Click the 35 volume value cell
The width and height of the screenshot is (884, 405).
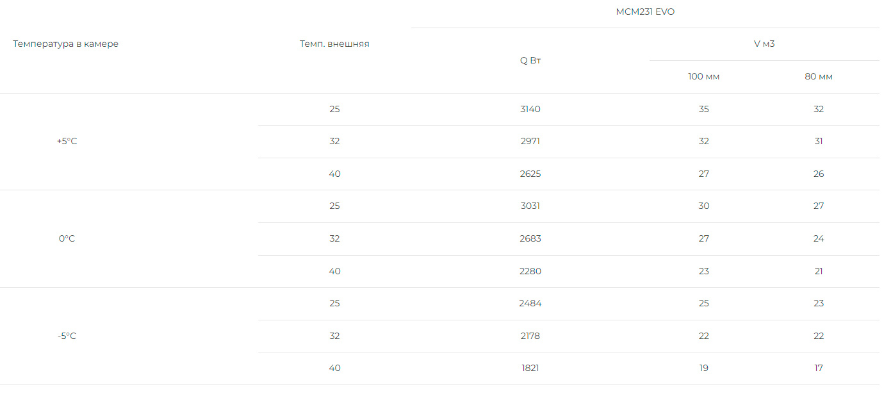point(704,110)
